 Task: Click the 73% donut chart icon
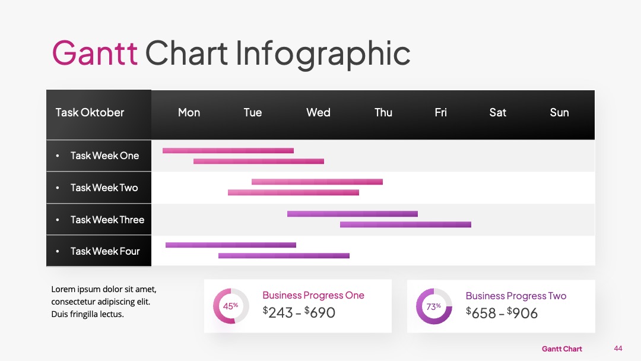434,306
